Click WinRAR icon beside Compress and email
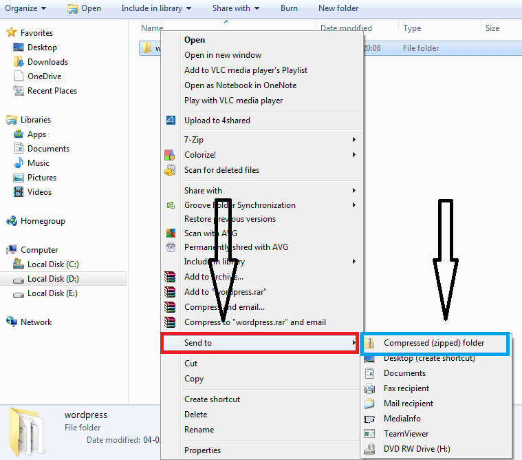 click(170, 306)
